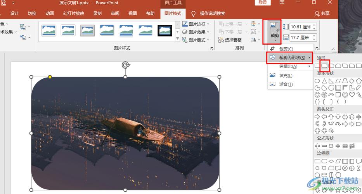Pick the trapezoid basic shape
Screen dimensions: 362x194
pos(345,81)
